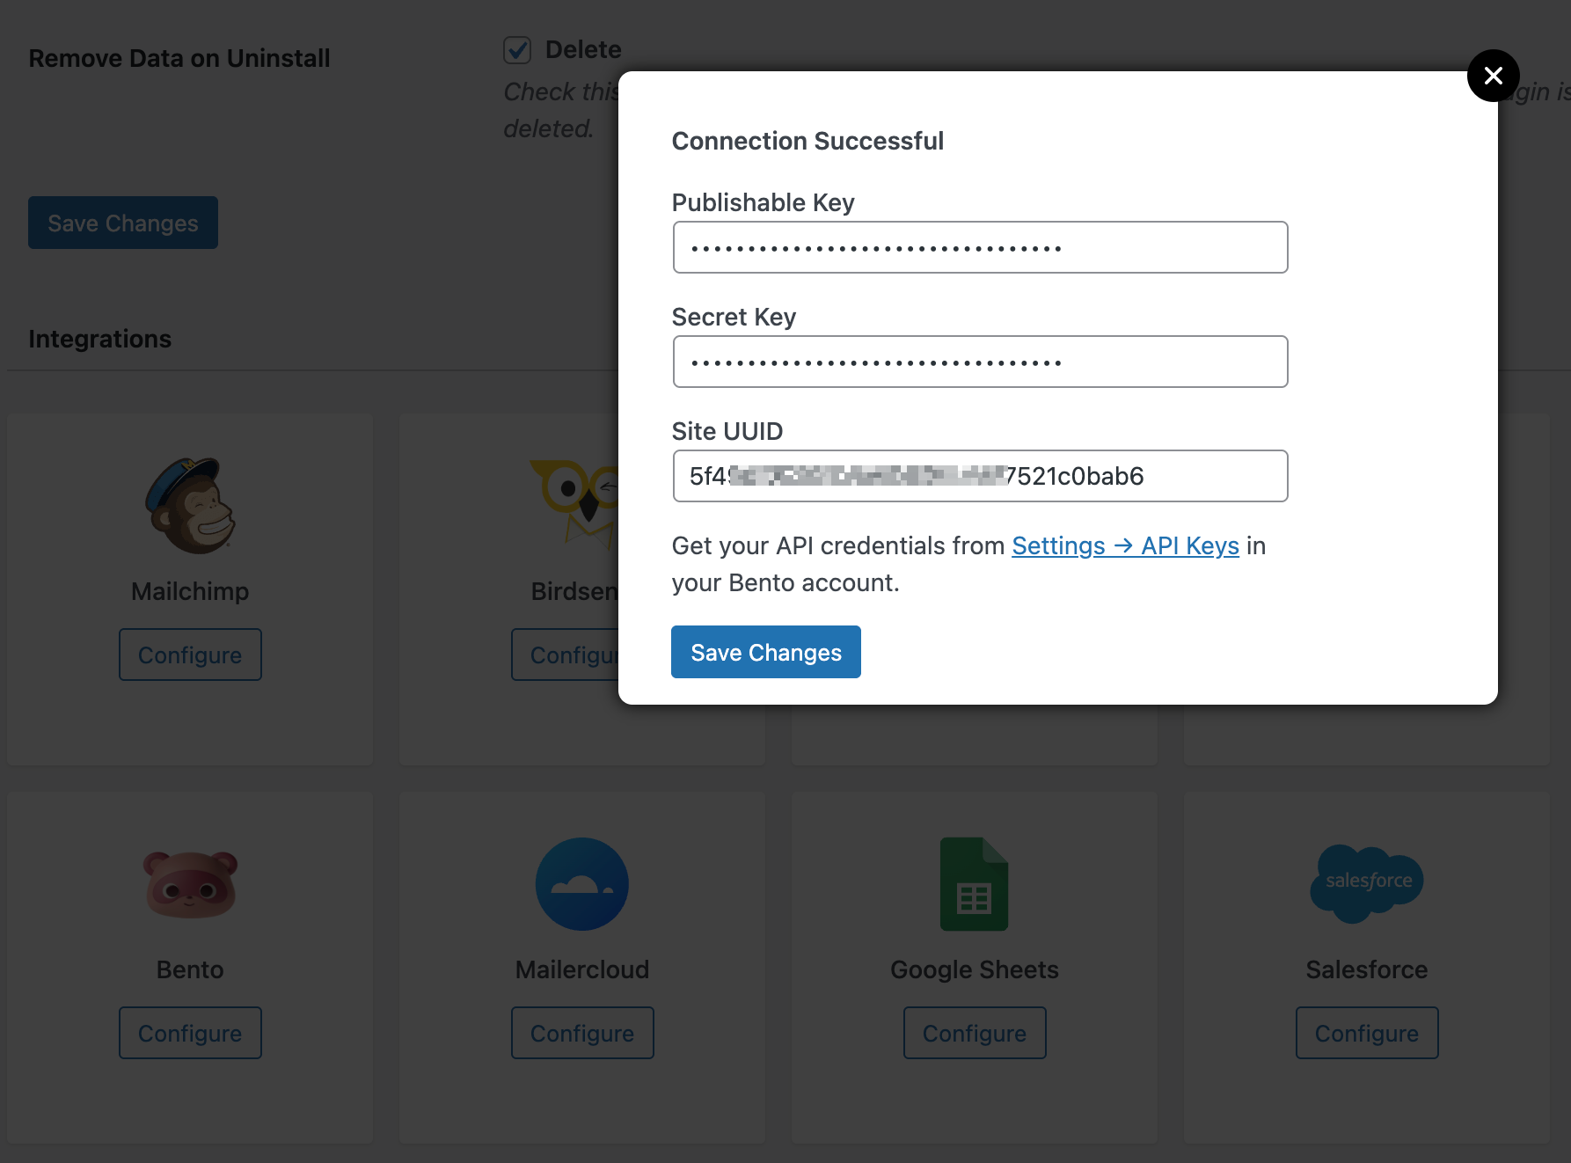Save Changes in the connection dialog
Screen dimensions: 1571x1163
[765, 652]
